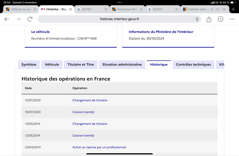Viewport: 239px width, 156px height.
Task: Open the browser three-dot more menu
Action: pos(232,19)
